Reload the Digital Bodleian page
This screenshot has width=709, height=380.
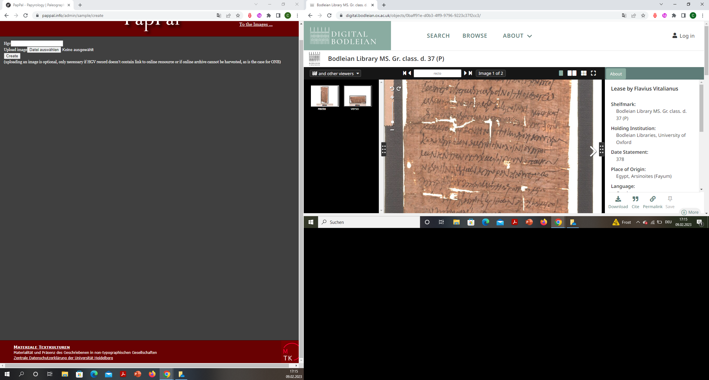click(x=329, y=15)
